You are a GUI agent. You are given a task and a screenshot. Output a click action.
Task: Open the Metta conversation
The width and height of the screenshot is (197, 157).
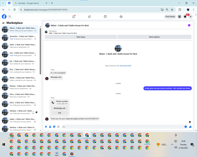tap(20, 79)
